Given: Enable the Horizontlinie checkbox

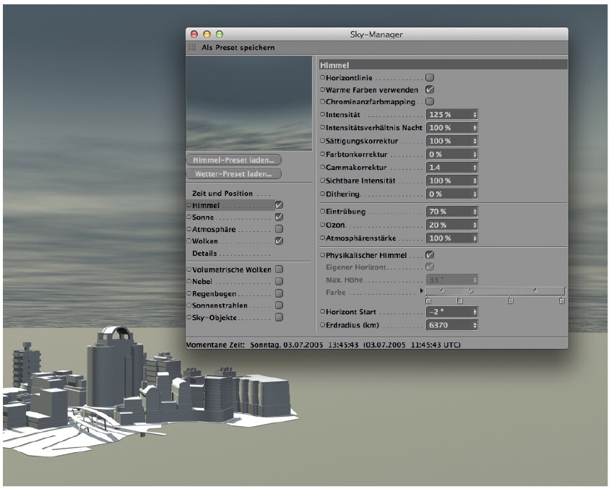Looking at the screenshot, I should pos(430,77).
